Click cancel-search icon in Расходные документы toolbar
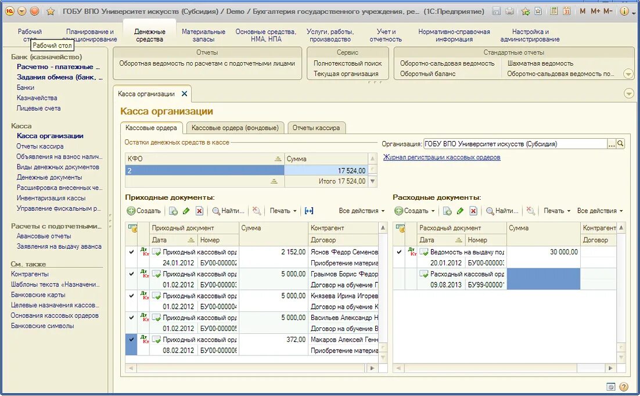Image resolution: width=640 pixels, height=396 pixels. point(530,211)
